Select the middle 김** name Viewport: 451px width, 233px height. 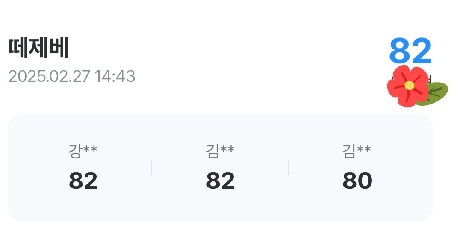click(220, 150)
